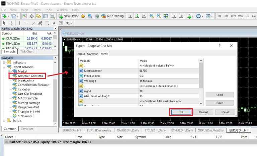Screen dimensions: 257x156
Task: Toggle the Navigator star-folder icon
Action: coord(38,16)
